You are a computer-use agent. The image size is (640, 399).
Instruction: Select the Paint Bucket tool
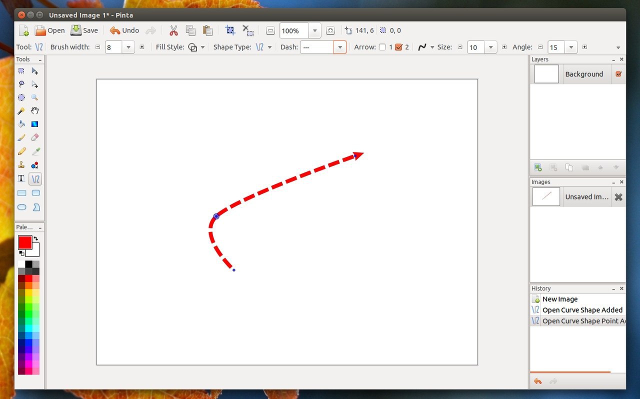pos(21,124)
